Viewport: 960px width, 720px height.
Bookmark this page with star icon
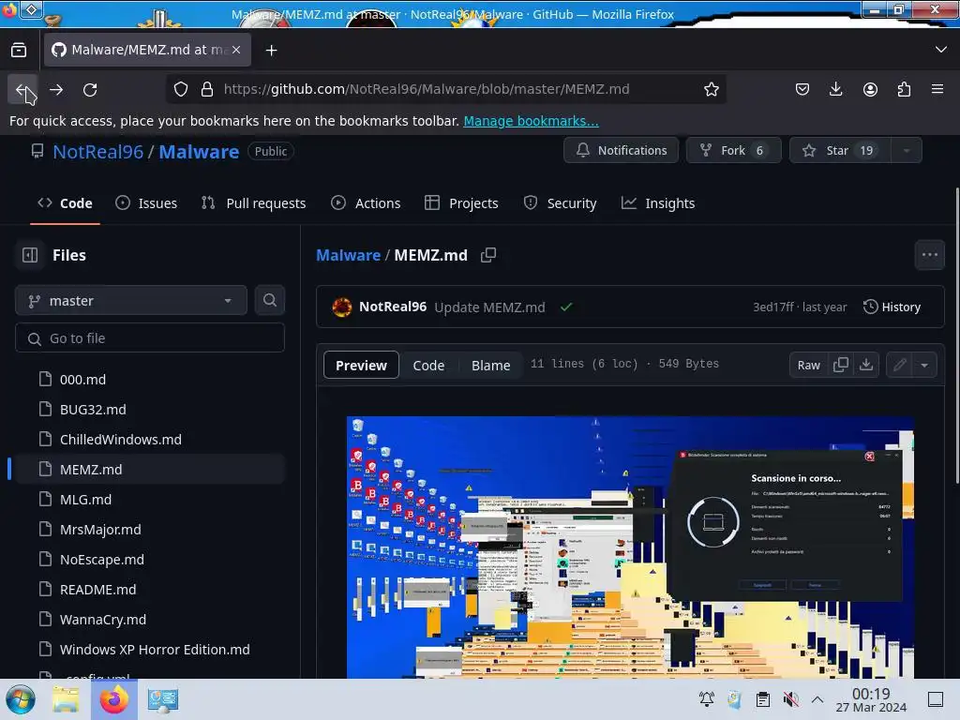(711, 89)
